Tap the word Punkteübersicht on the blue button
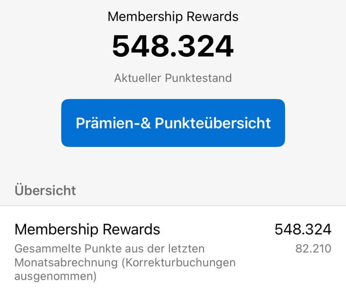This screenshot has height=290, width=346. pos(213,123)
